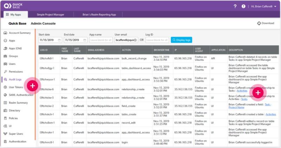Open the Start date calendar picker icon
The width and height of the screenshot is (281, 148).
59,40
